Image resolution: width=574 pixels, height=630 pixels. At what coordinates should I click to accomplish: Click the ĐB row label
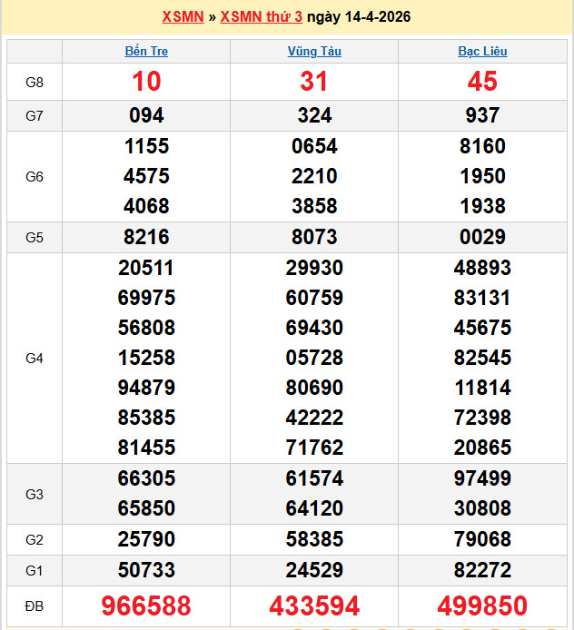[x=35, y=606]
